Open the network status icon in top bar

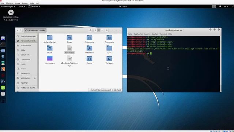click(220, 7)
